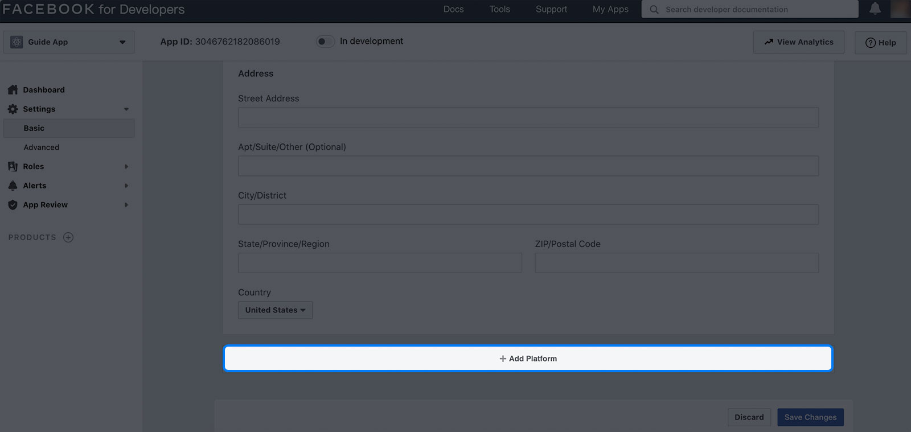911x432 pixels.
Task: Open the Tools menu
Action: (x=500, y=9)
